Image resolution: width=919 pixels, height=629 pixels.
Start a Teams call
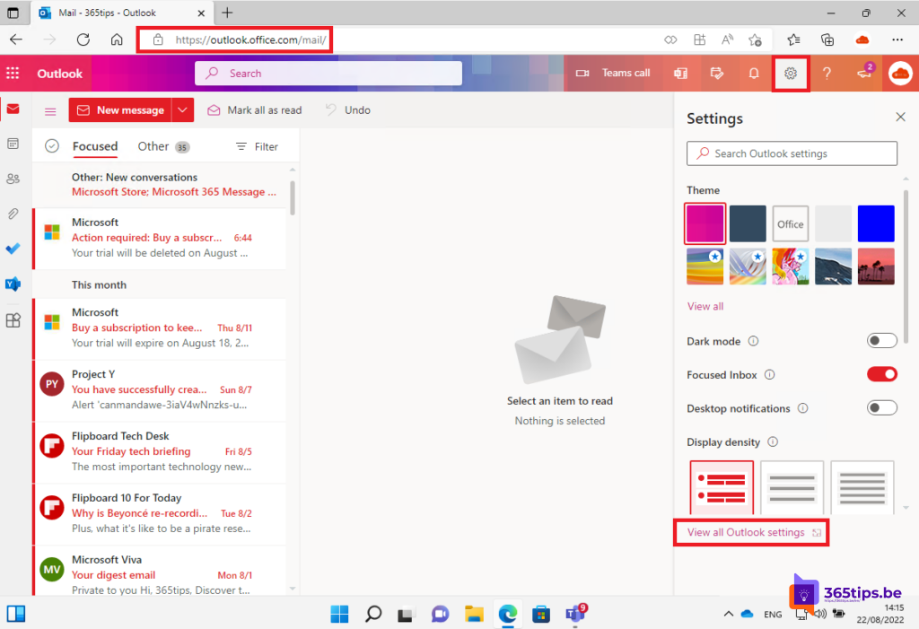click(x=614, y=74)
